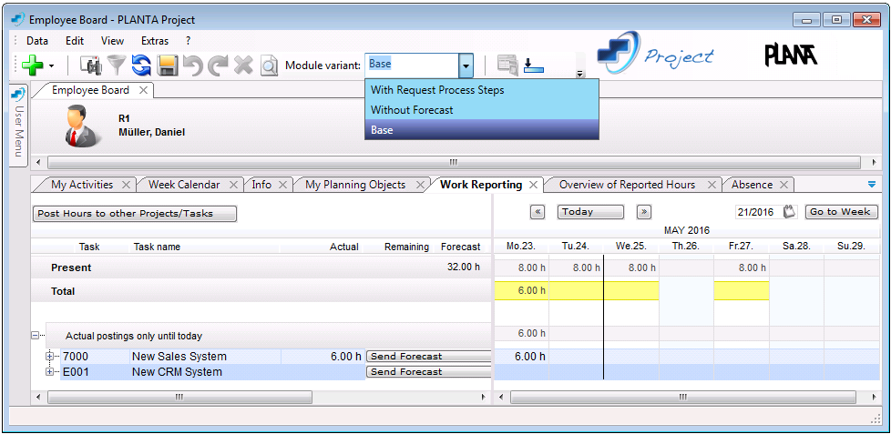Select Base in the variant list
Viewport: 891px width, 434px height.
[x=482, y=129]
